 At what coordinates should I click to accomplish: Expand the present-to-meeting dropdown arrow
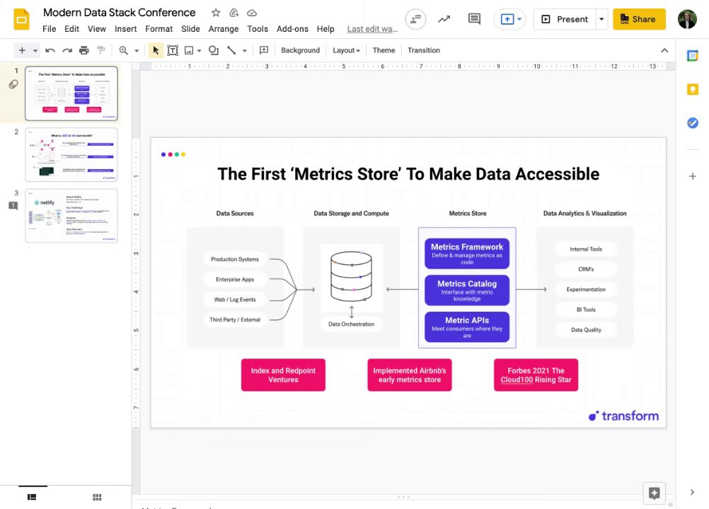coord(519,19)
